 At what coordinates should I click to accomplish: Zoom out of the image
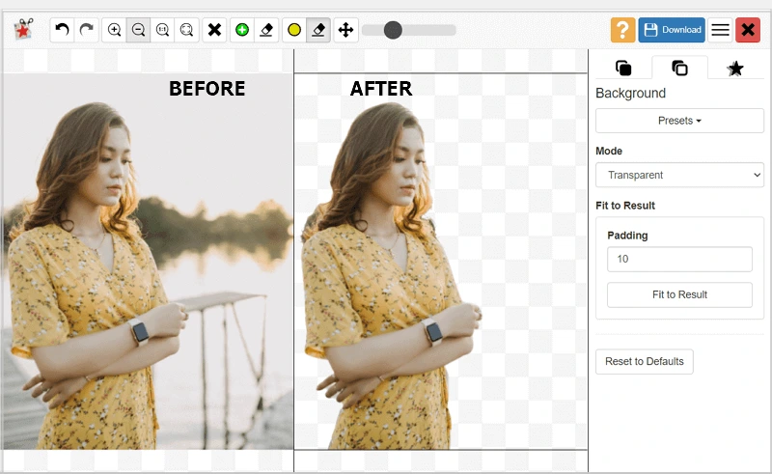pyautogui.click(x=138, y=30)
